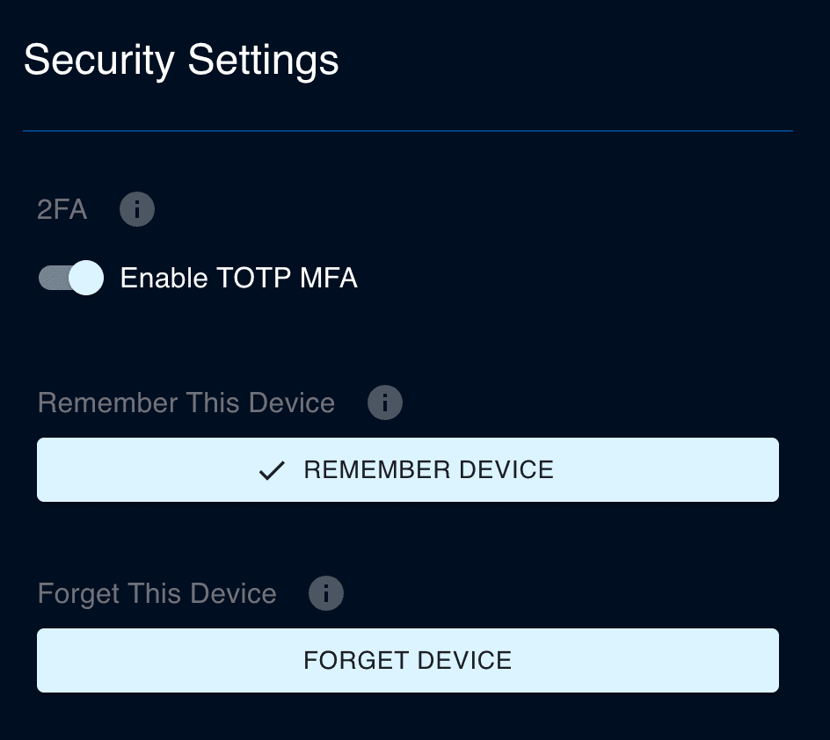View details about remembering device via info icon
This screenshot has height=740, width=830.
[384, 403]
